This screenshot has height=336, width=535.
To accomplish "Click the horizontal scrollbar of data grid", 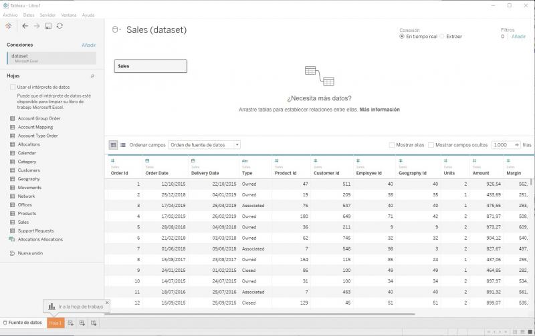I will (x=259, y=314).
